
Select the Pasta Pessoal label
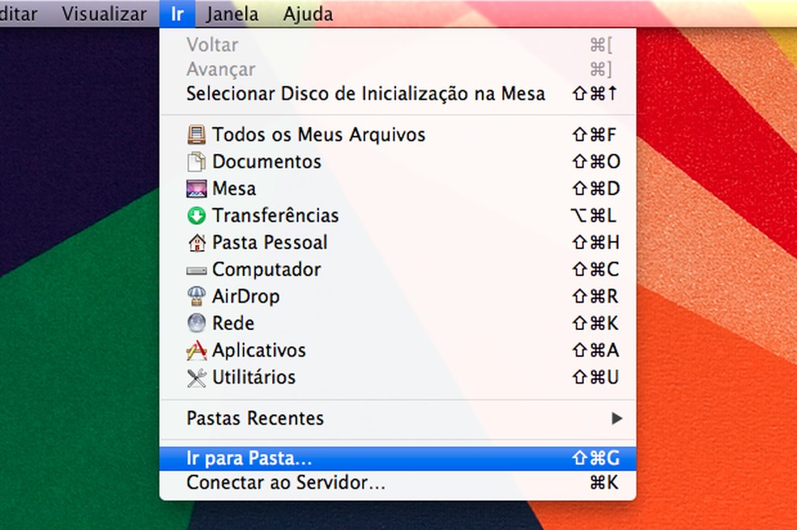tap(270, 243)
